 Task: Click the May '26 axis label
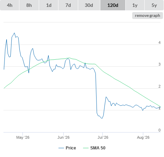pyautogui.click(x=23, y=137)
